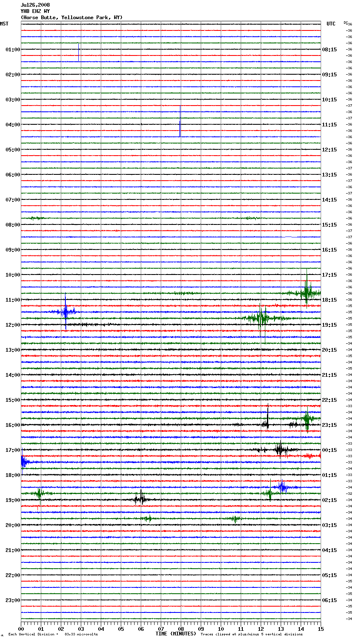Click the blue burst at start of 17:30 trace
This screenshot has height=640, width=354.
click(x=25, y=462)
